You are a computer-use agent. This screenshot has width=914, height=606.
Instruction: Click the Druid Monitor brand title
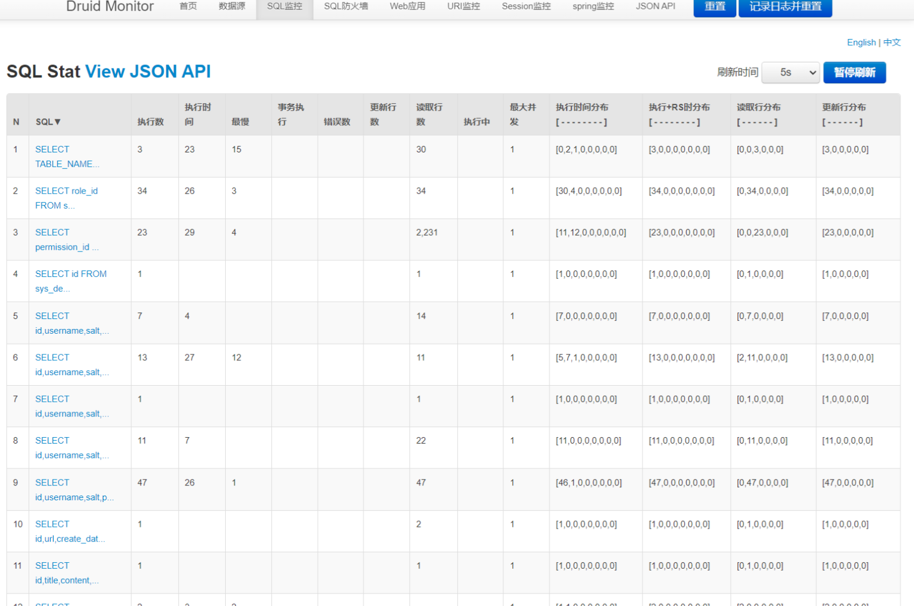(110, 7)
